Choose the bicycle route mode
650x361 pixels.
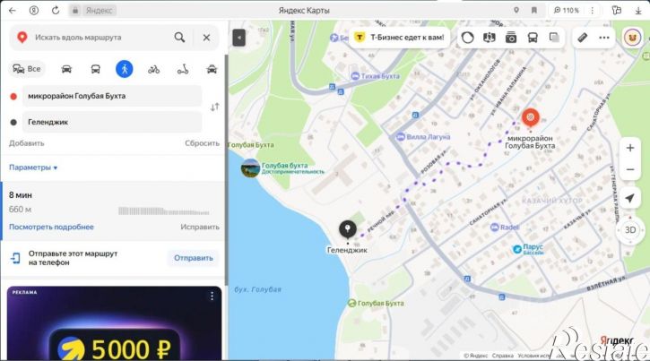click(x=154, y=69)
